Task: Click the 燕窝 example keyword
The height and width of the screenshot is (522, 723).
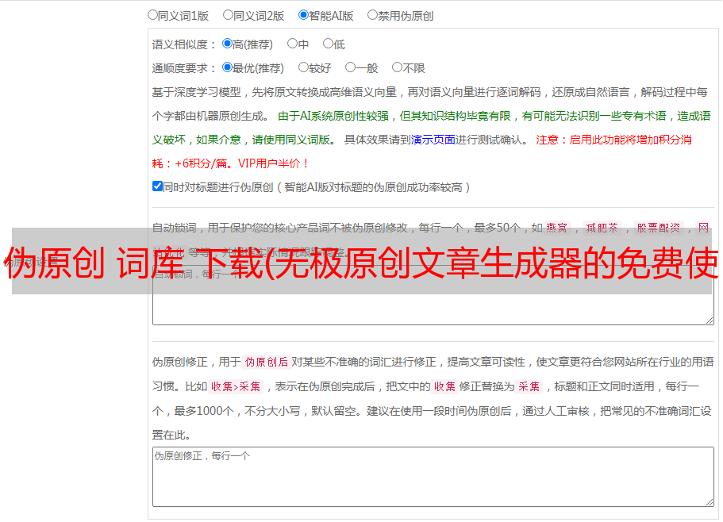Action: point(557,228)
